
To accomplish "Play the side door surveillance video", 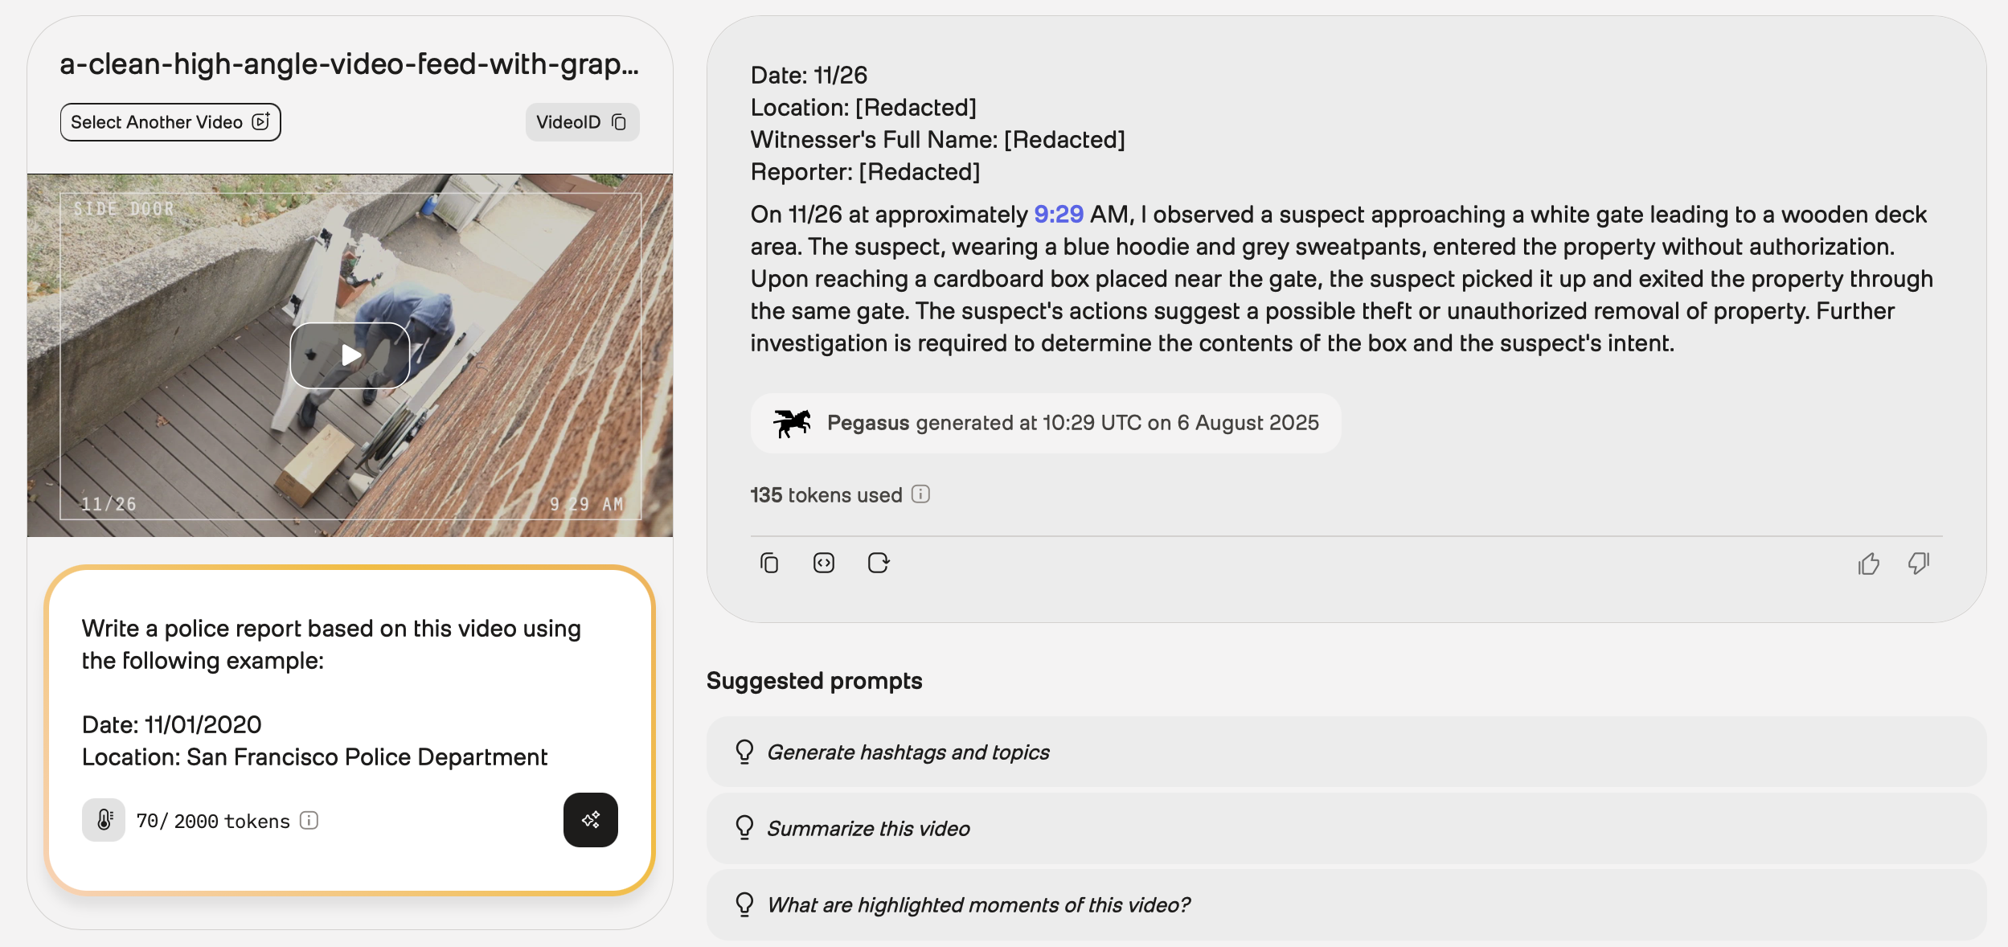I will [x=350, y=355].
